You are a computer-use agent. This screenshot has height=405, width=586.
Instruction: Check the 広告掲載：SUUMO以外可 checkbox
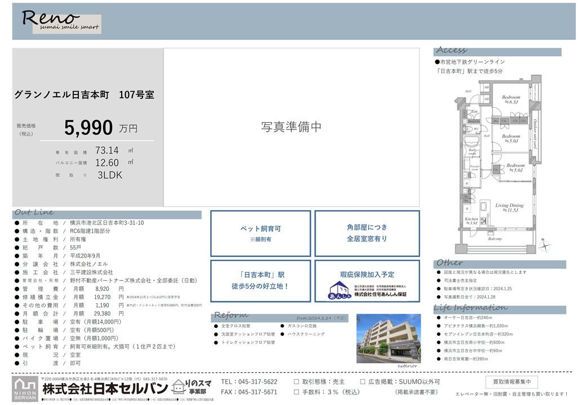click(360, 381)
